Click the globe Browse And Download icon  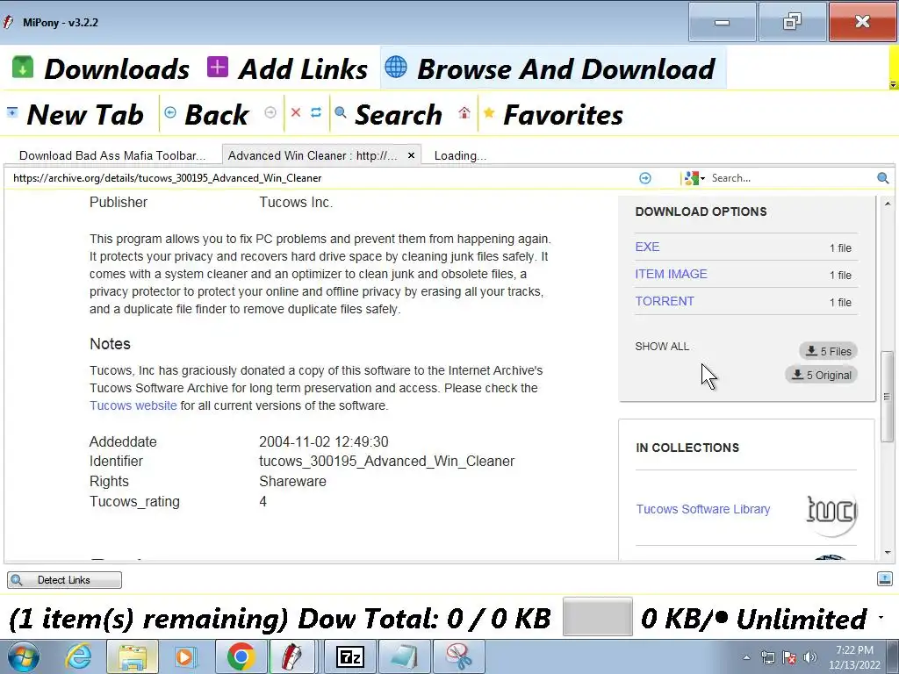pos(396,67)
